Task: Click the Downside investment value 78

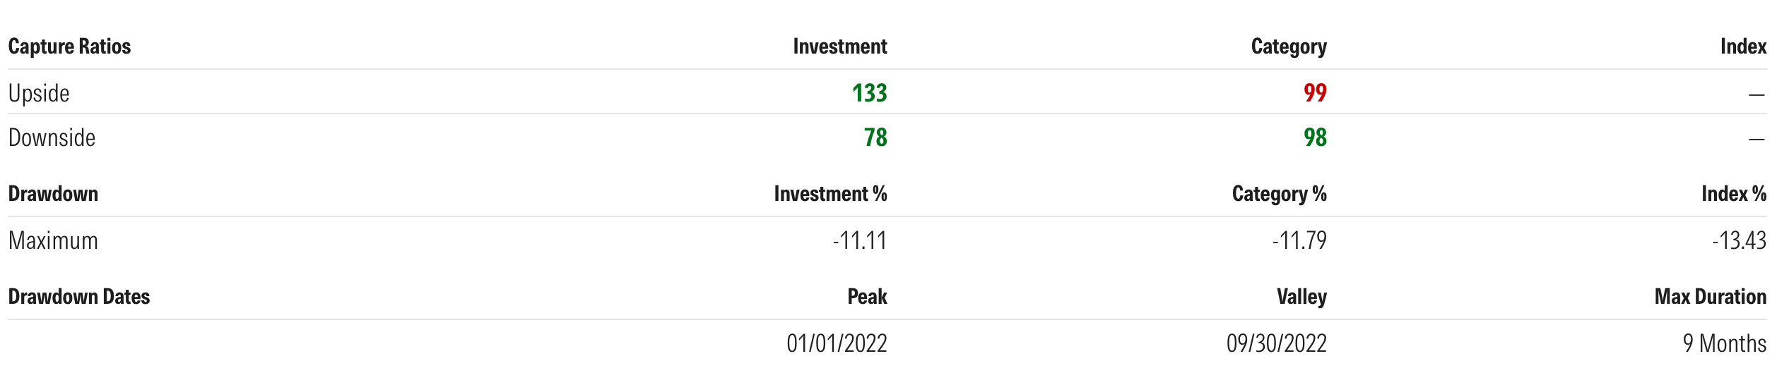Action: 875,137
